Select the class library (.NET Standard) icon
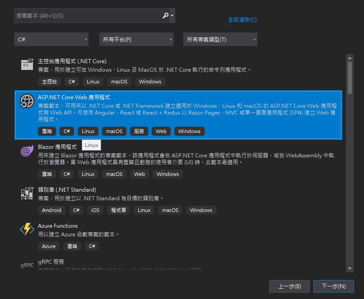Viewport: 364px width, 299px height. click(x=27, y=193)
